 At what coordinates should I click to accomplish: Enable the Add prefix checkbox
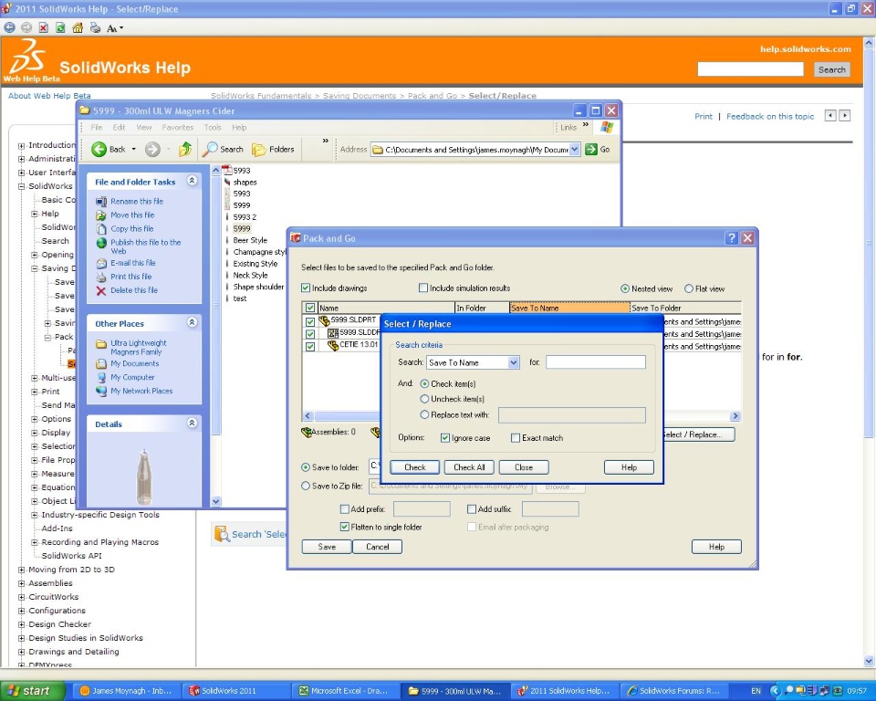(345, 508)
